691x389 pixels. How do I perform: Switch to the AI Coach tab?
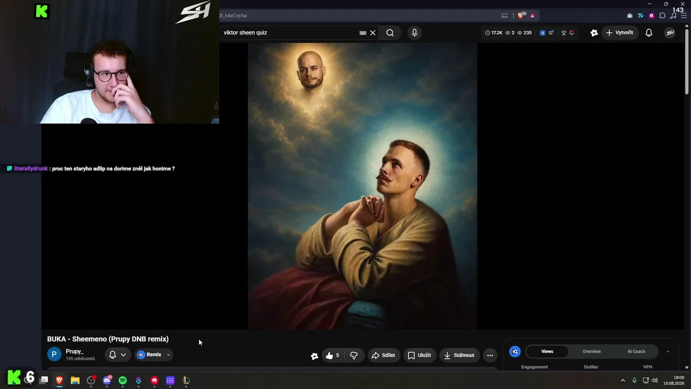(x=636, y=351)
